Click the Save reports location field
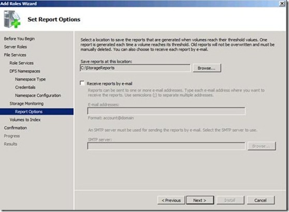 point(135,68)
